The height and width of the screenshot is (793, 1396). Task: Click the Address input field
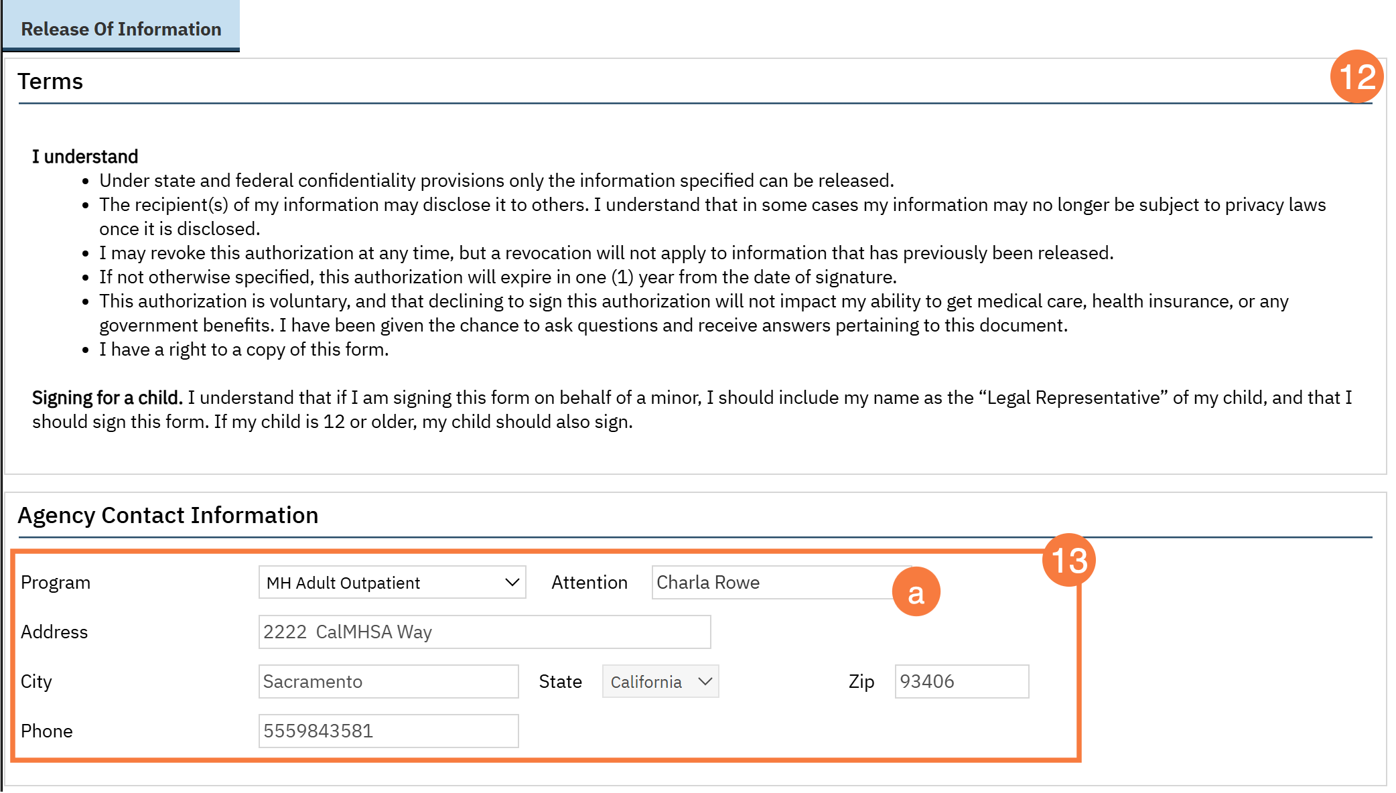[484, 632]
